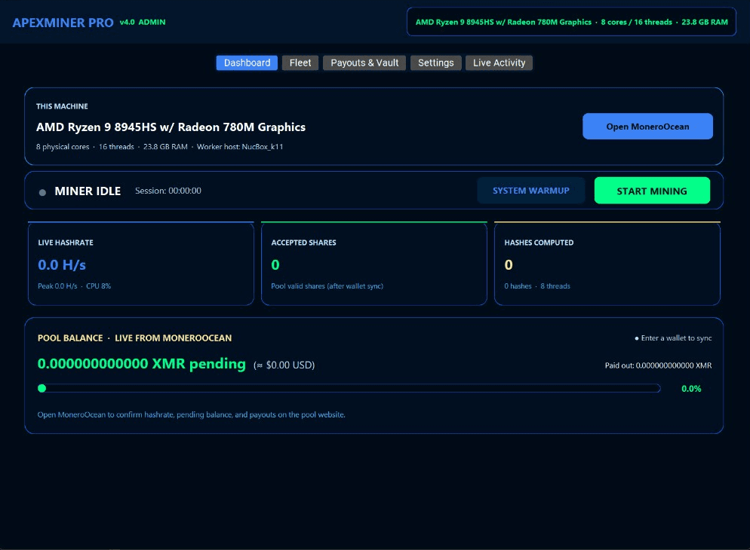
Task: Click the AMD Ryzen 9 8945HS machine name
Action: pyautogui.click(x=171, y=127)
